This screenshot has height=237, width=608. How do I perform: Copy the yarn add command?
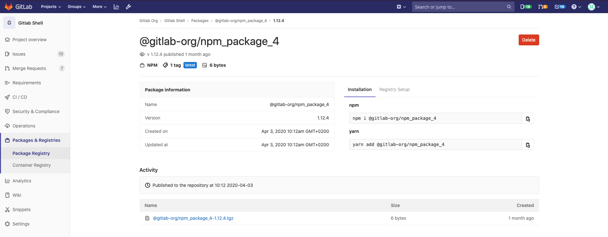(528, 145)
